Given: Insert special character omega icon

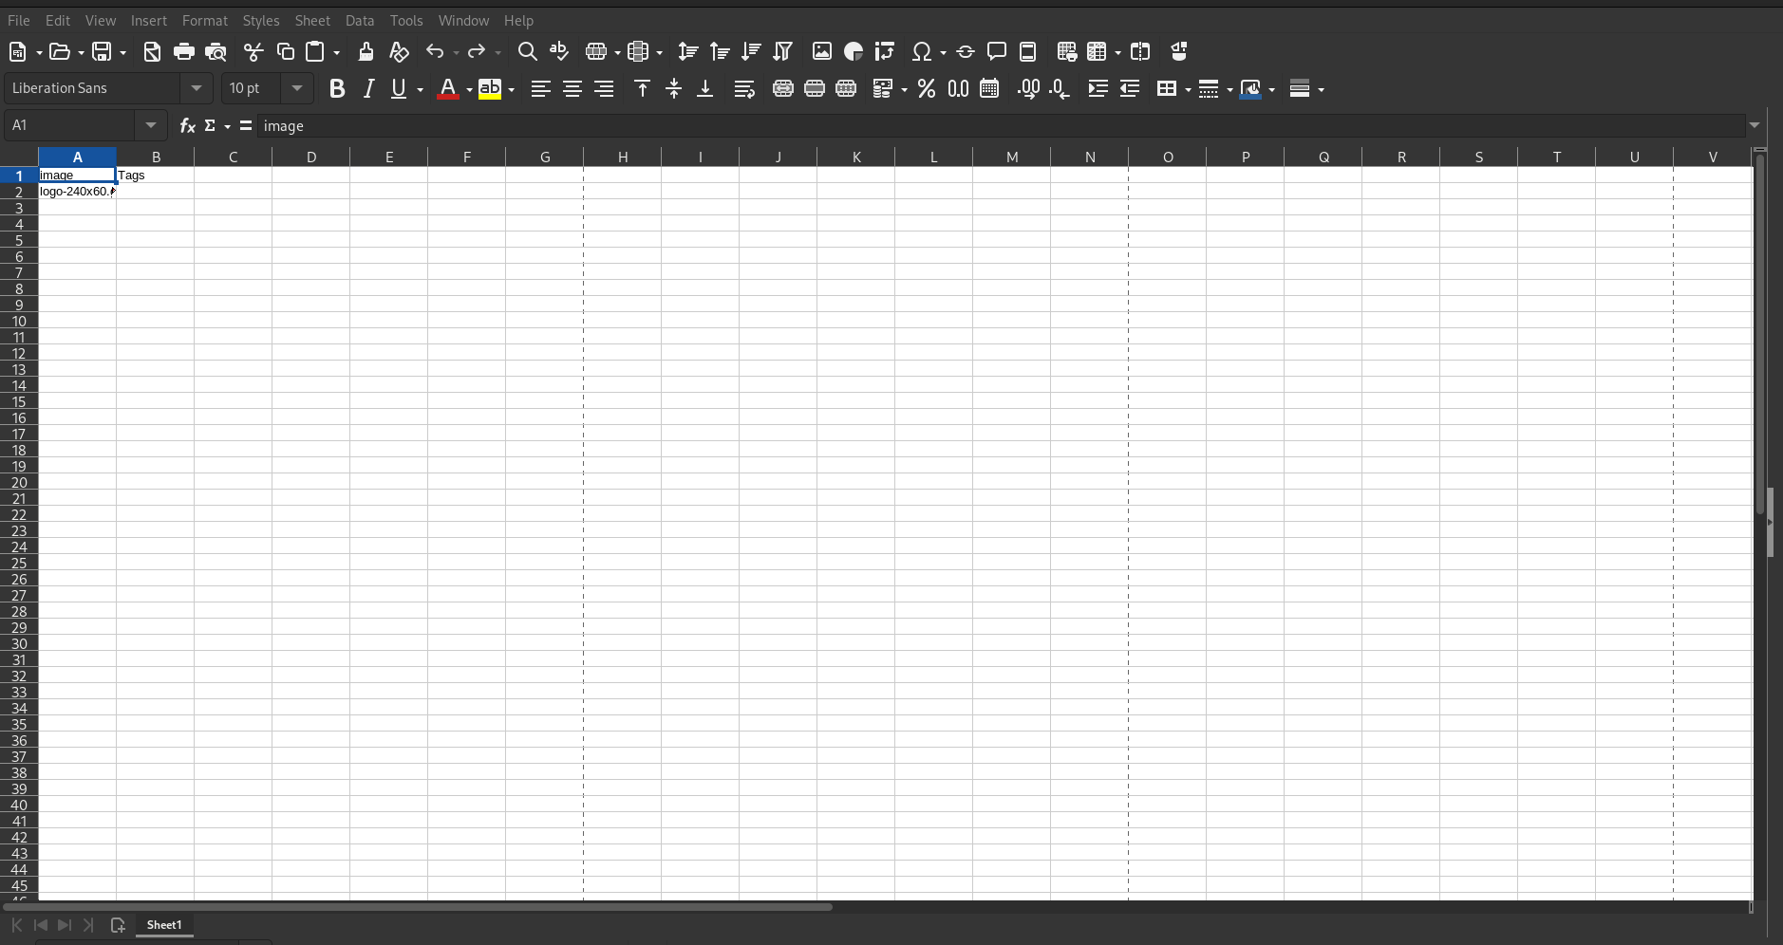Looking at the screenshot, I should tap(921, 52).
